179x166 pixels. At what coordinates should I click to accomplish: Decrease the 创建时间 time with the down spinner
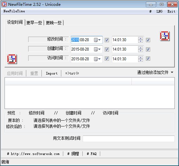(140, 51)
